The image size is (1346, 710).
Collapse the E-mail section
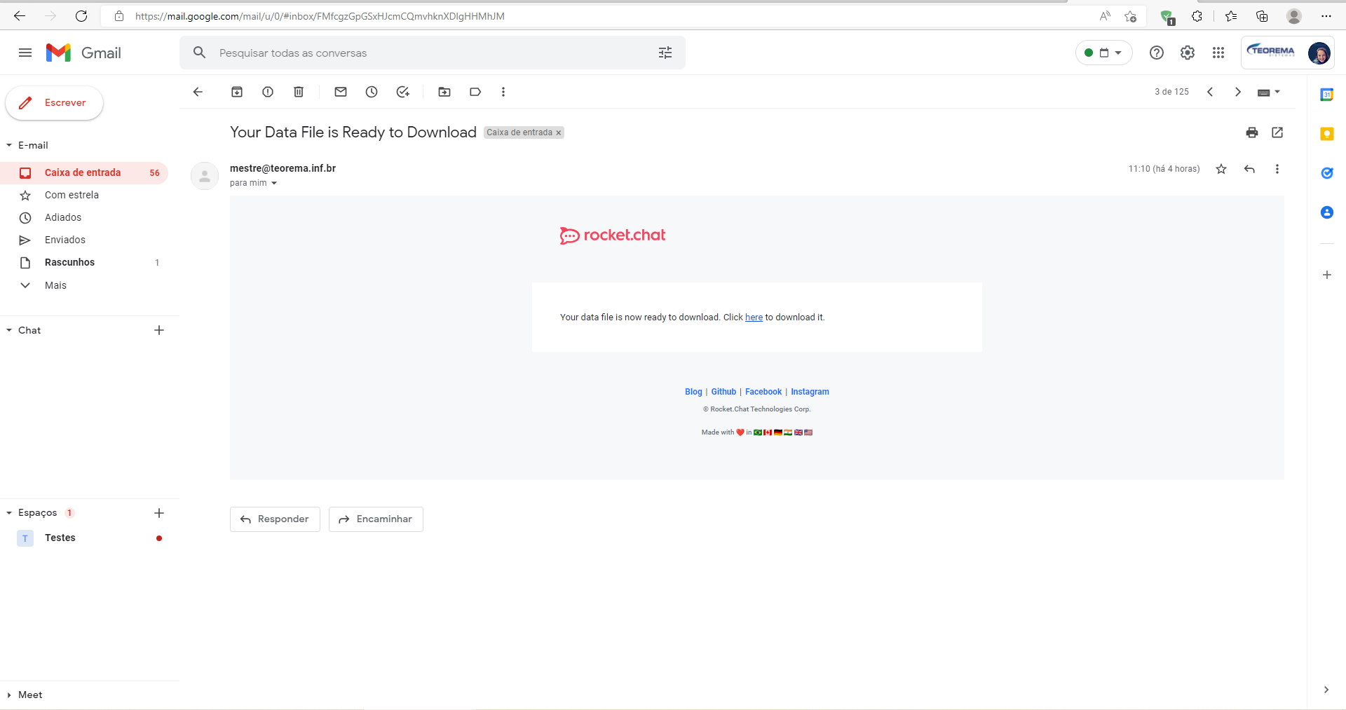(9, 145)
